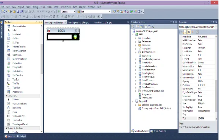This screenshot has height=140, width=219.
Task: Select the TableLayoutPanel toolbox control
Action: 20,124
